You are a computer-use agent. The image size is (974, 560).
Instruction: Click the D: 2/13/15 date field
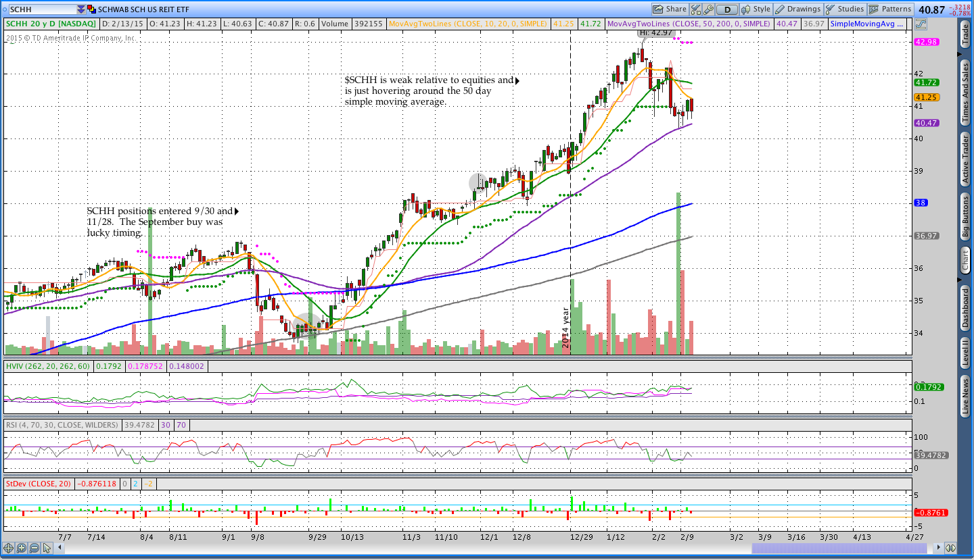tap(124, 24)
